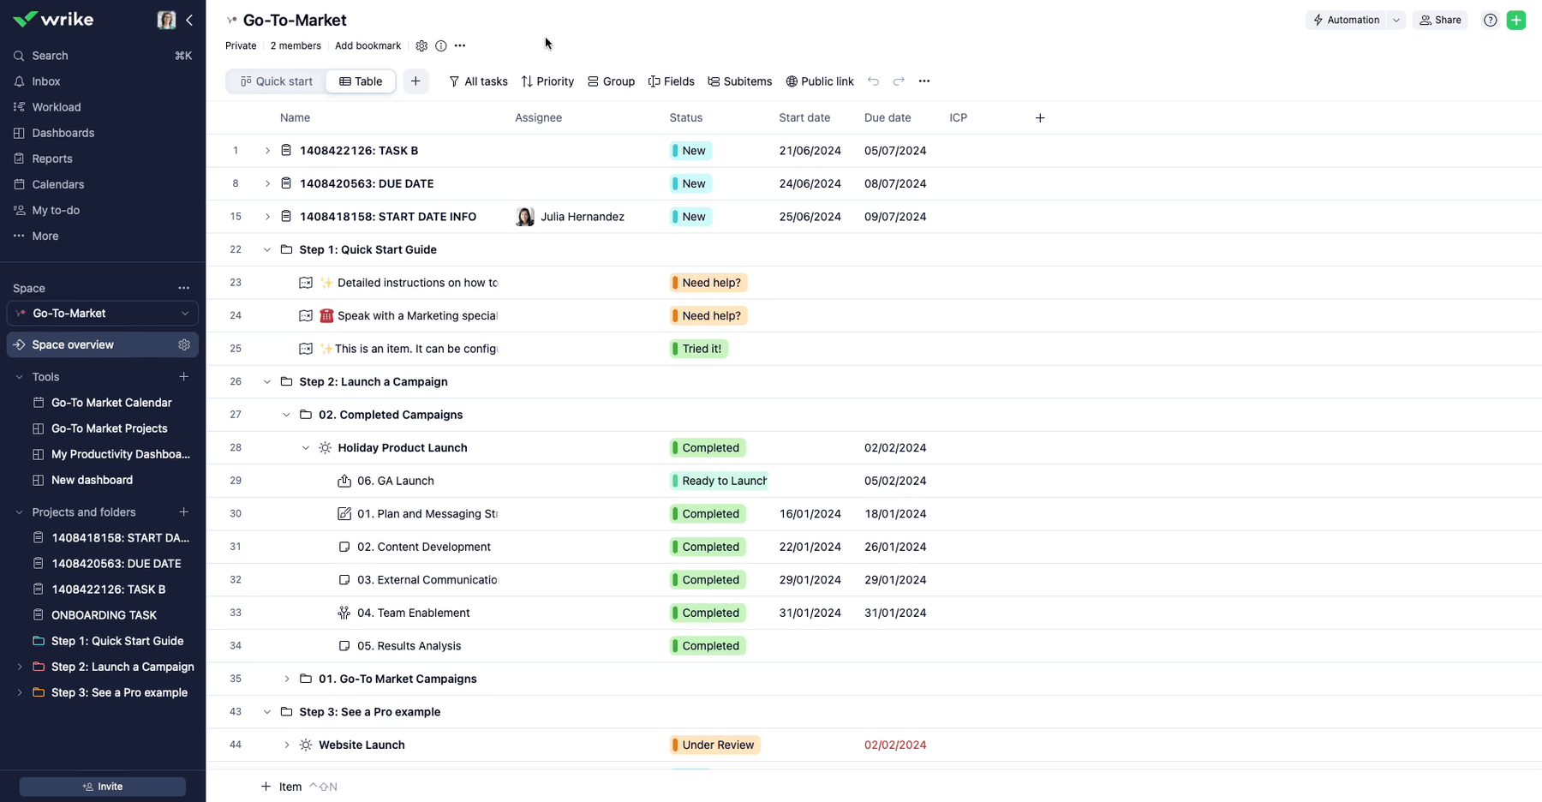Toggle the Subitems display option
The image size is (1542, 802).
tap(739, 81)
